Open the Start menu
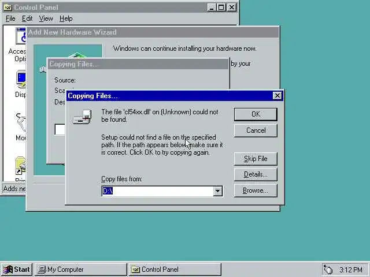This screenshot has height=277, width=370. click(x=17, y=269)
